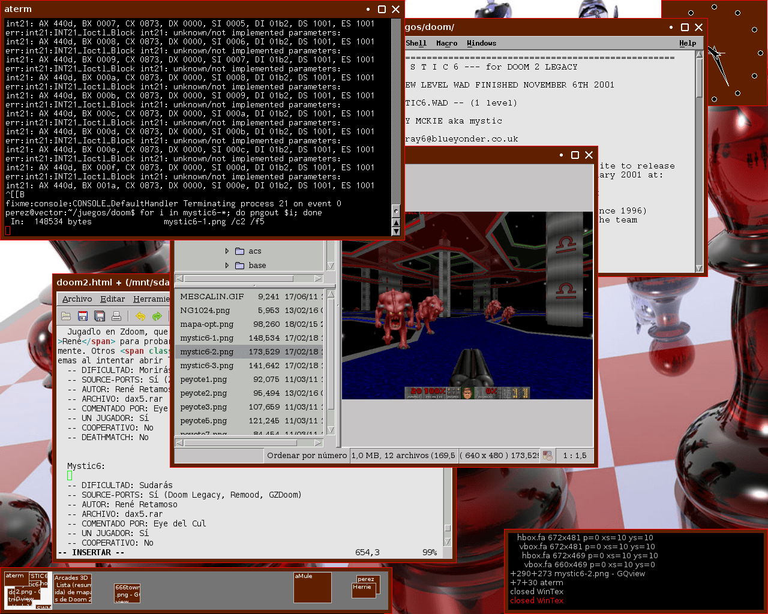
Task: Click the Print icon in gvim toolbar
Action: coord(116,316)
